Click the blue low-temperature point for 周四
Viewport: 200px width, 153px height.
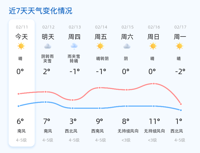click(x=73, y=108)
